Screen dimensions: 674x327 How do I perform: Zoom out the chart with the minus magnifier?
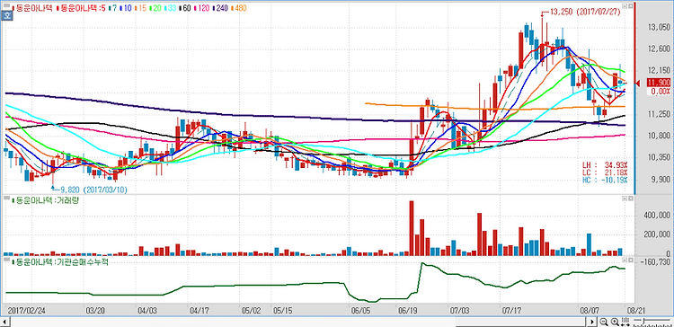[x=604, y=322]
